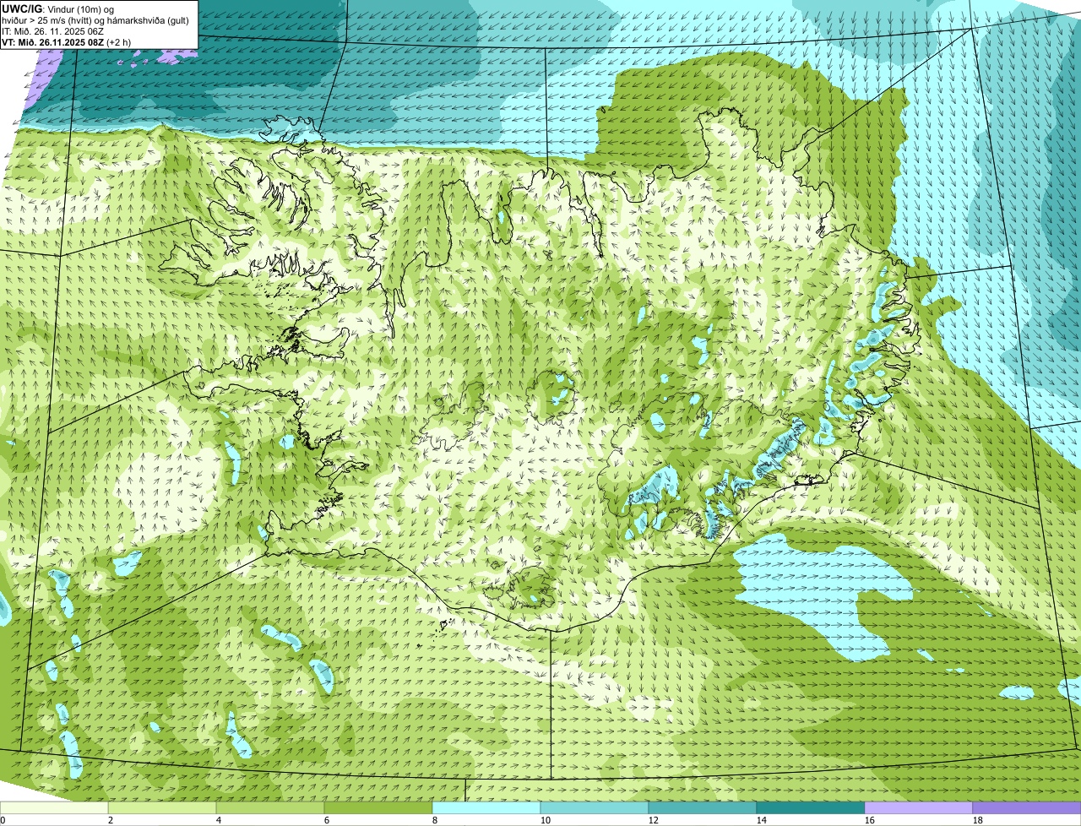Click the 16–18 m/s lavender legend swatch

point(919,808)
